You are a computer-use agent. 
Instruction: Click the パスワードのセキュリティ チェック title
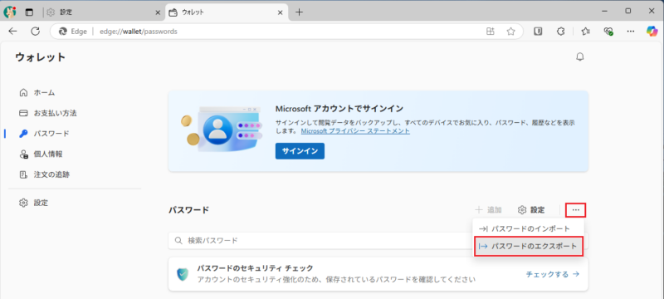(x=255, y=268)
